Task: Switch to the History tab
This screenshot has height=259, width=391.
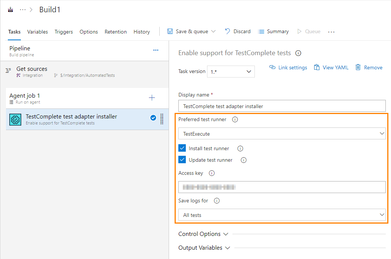Action: click(x=142, y=32)
